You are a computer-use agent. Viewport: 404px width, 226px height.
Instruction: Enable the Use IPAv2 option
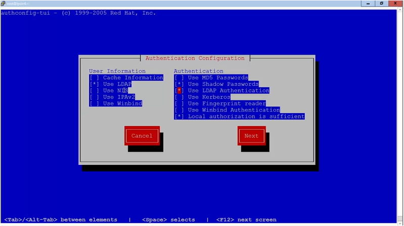click(x=94, y=97)
